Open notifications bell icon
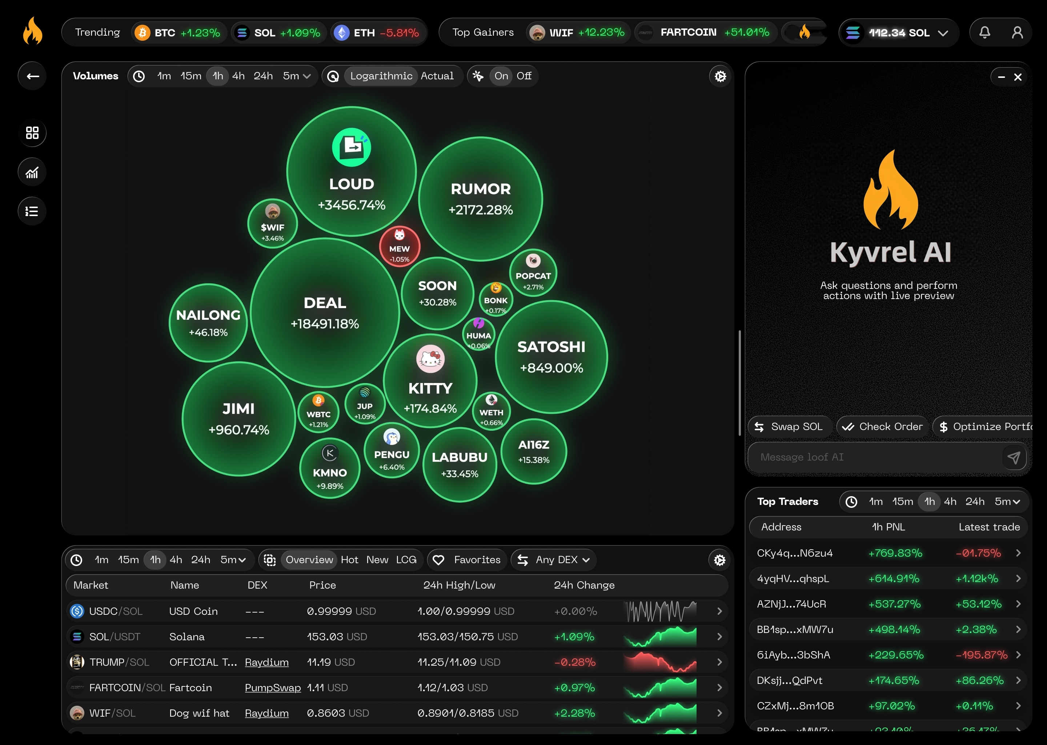Viewport: 1047px width, 745px height. tap(985, 32)
